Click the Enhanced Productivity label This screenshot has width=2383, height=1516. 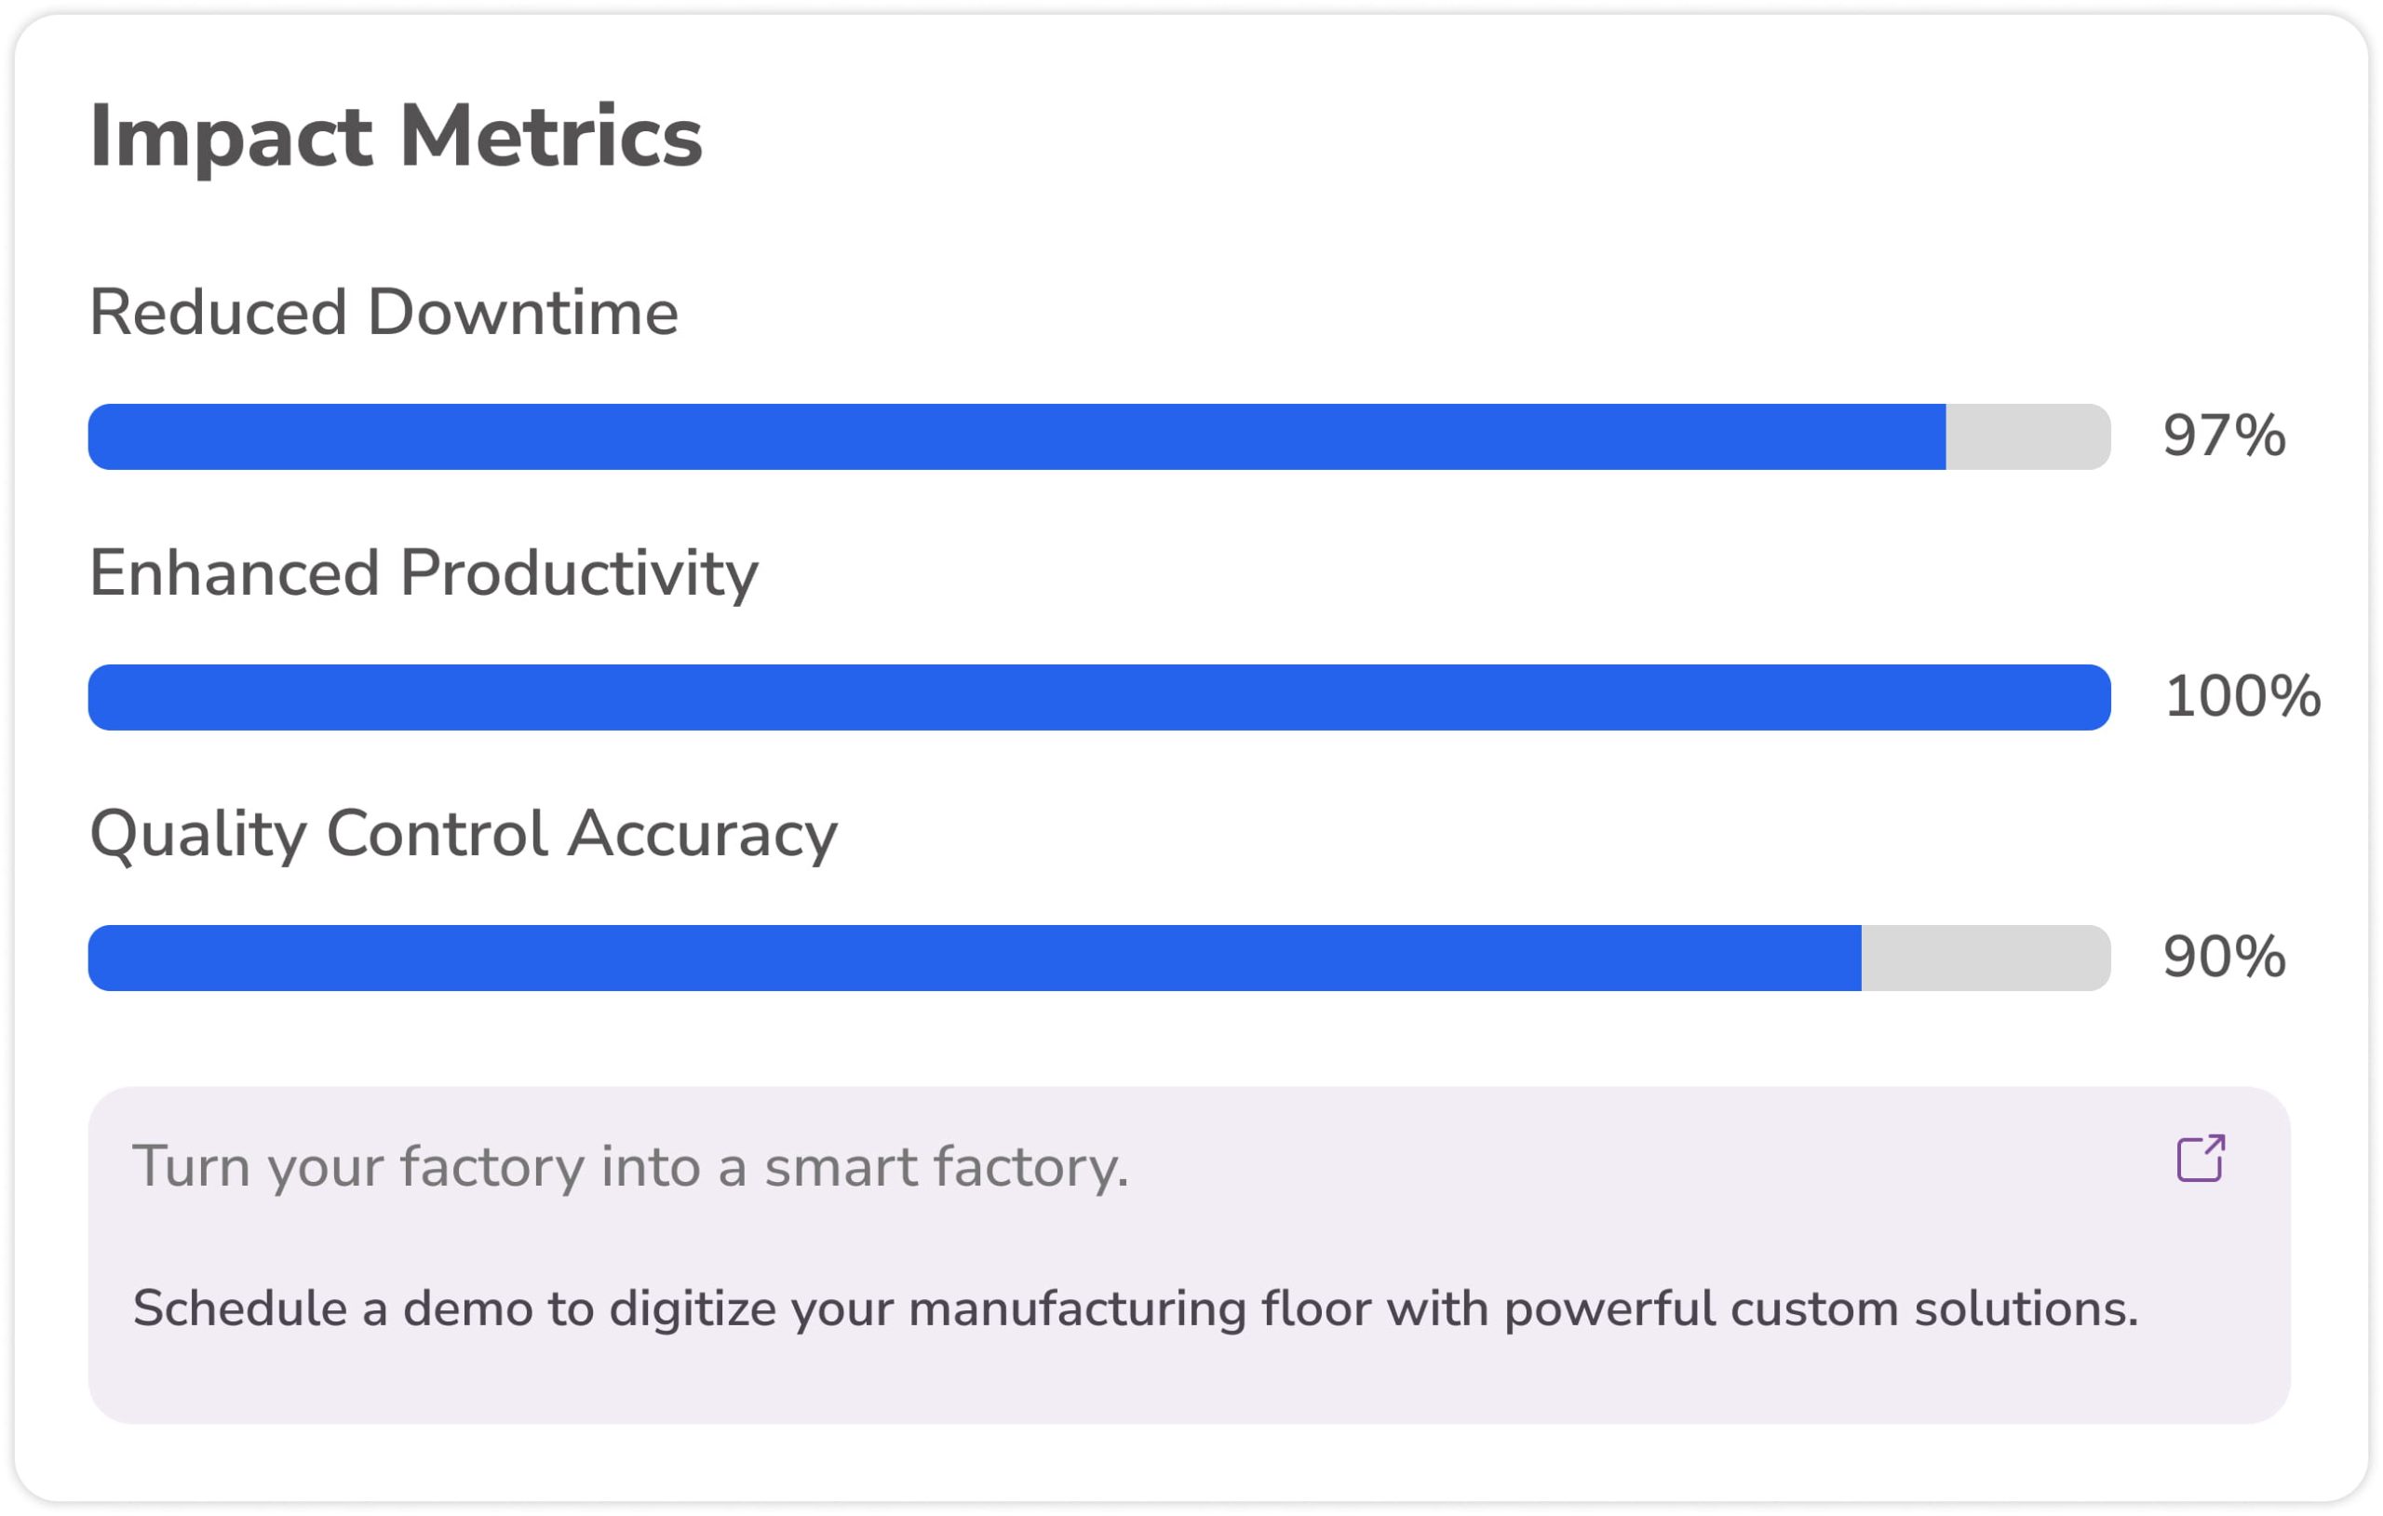point(424,575)
